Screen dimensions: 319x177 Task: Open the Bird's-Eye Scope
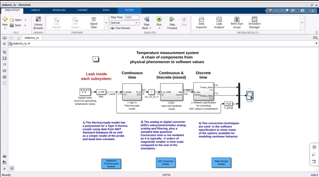(237, 23)
